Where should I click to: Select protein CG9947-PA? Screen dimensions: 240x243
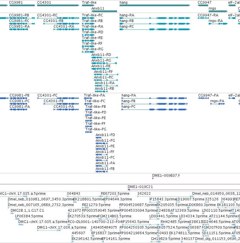click(203, 98)
